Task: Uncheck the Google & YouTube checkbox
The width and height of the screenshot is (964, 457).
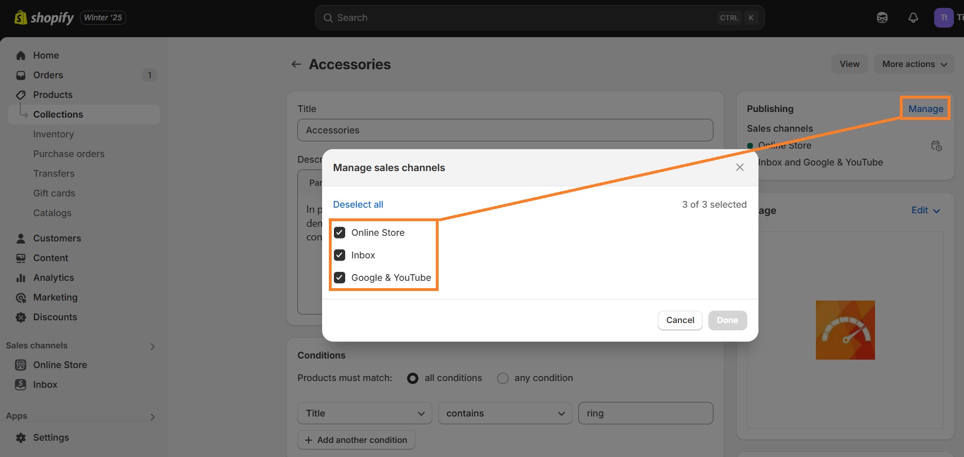Action: coord(340,277)
